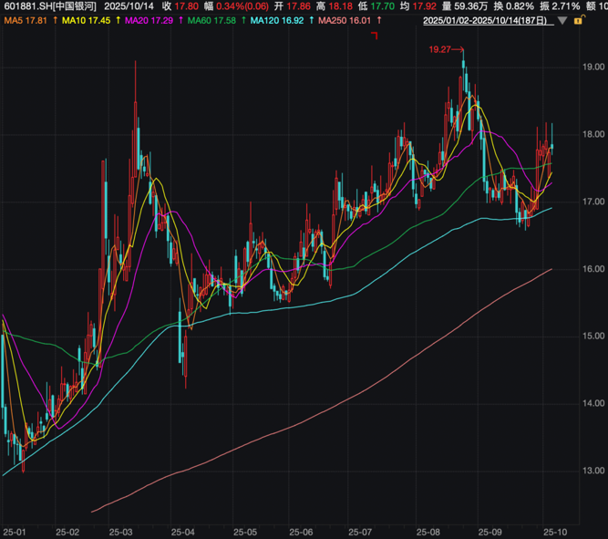
Task: Click the 25-01 label on the time axis
Action: [14, 531]
